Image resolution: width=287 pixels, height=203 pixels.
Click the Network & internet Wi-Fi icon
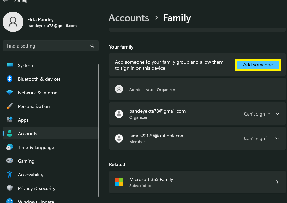click(10, 93)
